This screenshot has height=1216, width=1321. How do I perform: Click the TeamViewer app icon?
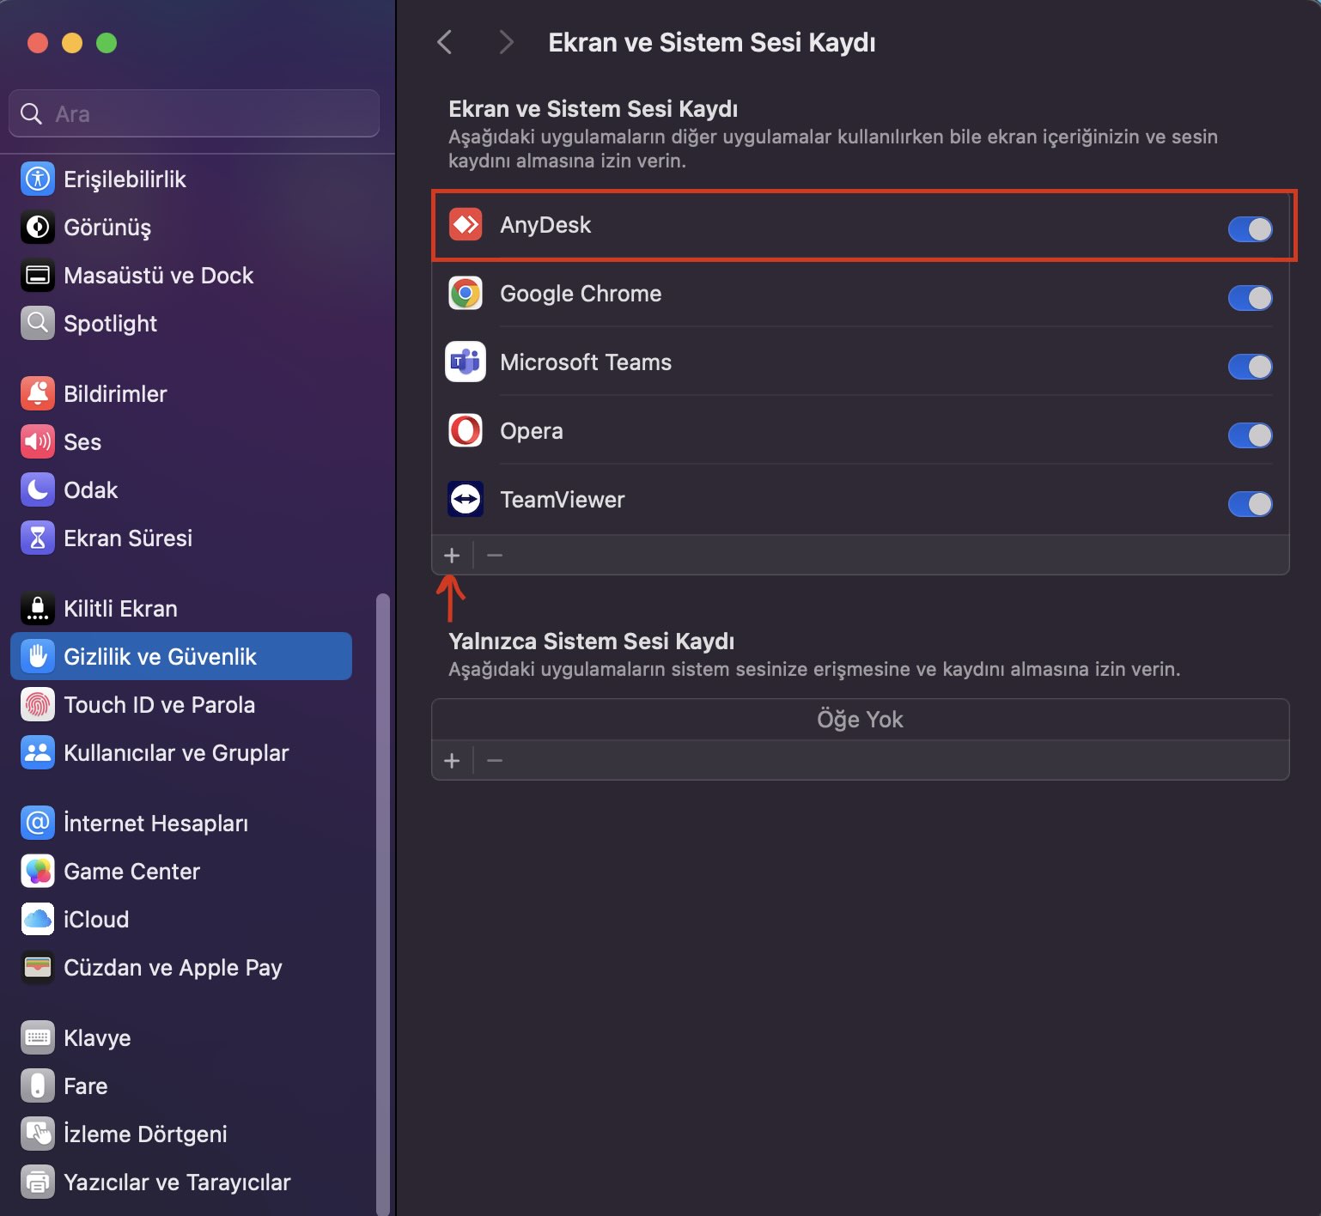pyautogui.click(x=466, y=500)
